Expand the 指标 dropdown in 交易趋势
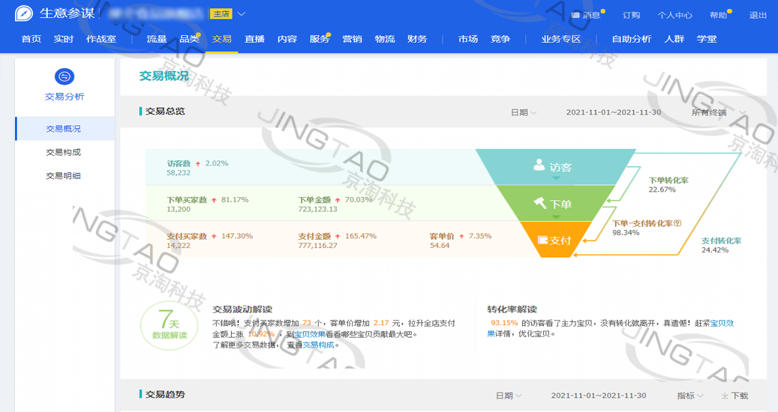The width and height of the screenshot is (778, 412). point(690,396)
